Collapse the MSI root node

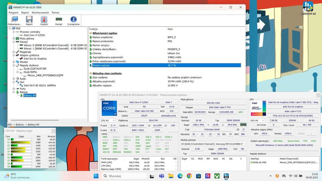pos(10,29)
